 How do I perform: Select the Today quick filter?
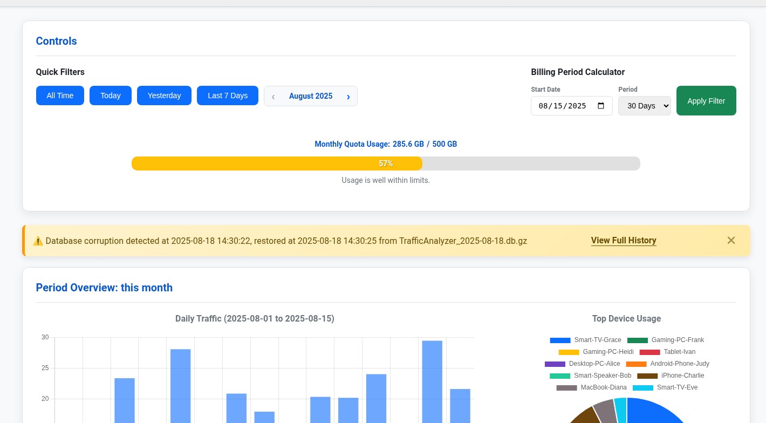click(x=110, y=95)
